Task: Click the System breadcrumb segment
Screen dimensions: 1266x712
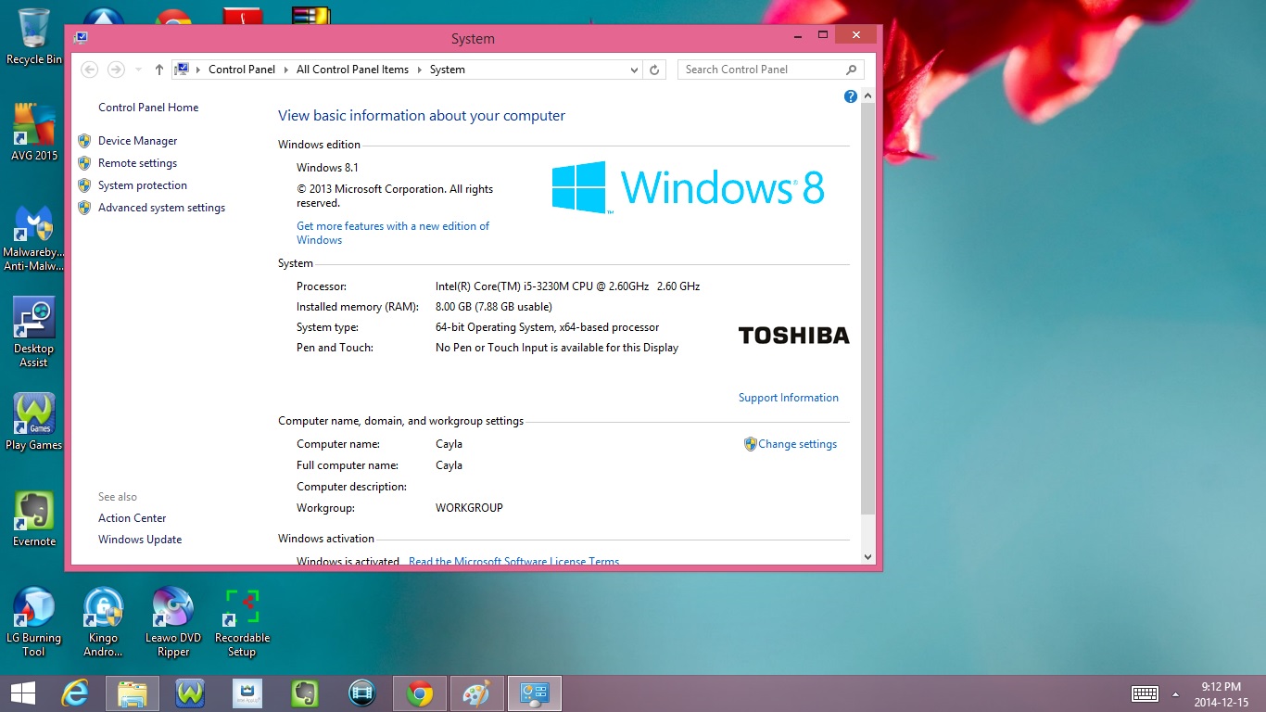Action: tap(448, 70)
